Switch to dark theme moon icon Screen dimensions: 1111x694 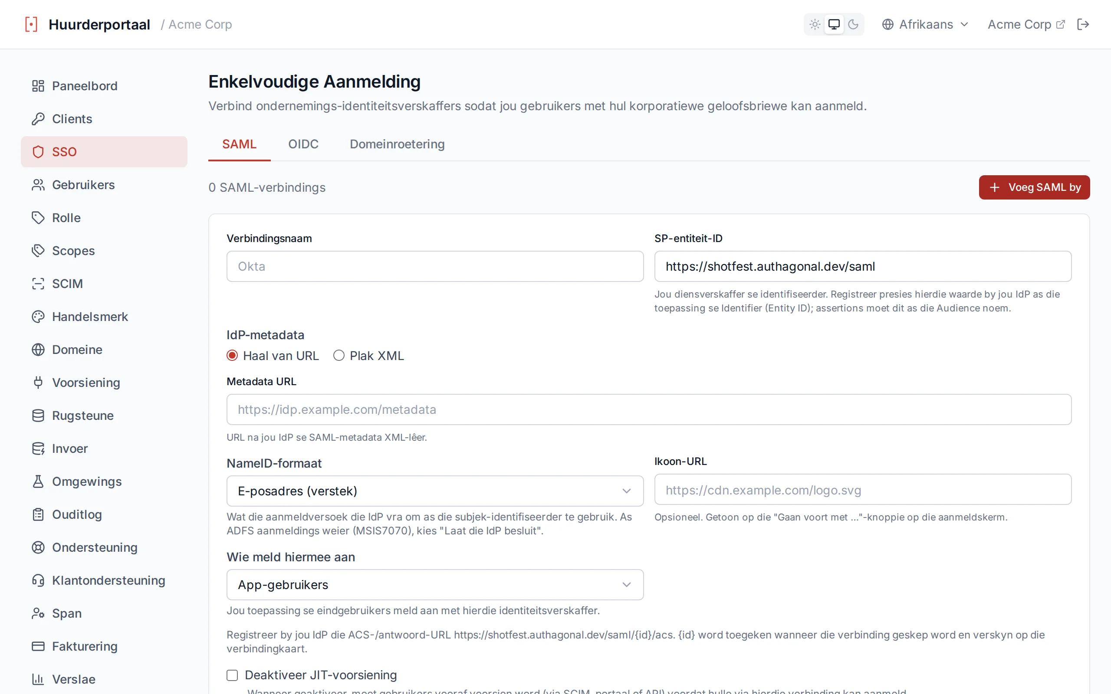point(853,24)
